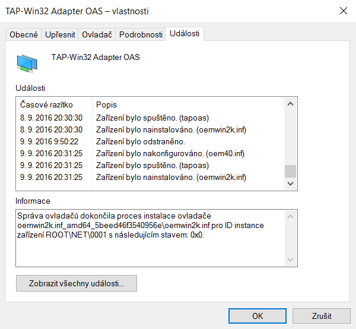356x329 pixels.
Task: Go to the Podrobnosti tab
Action: [x=141, y=35]
